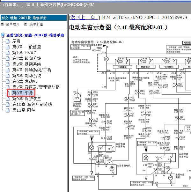The width and height of the screenshot is (191, 192).
Task: Click the page icon next to 第5章 制动系统
Action: click(x=8, y=76)
